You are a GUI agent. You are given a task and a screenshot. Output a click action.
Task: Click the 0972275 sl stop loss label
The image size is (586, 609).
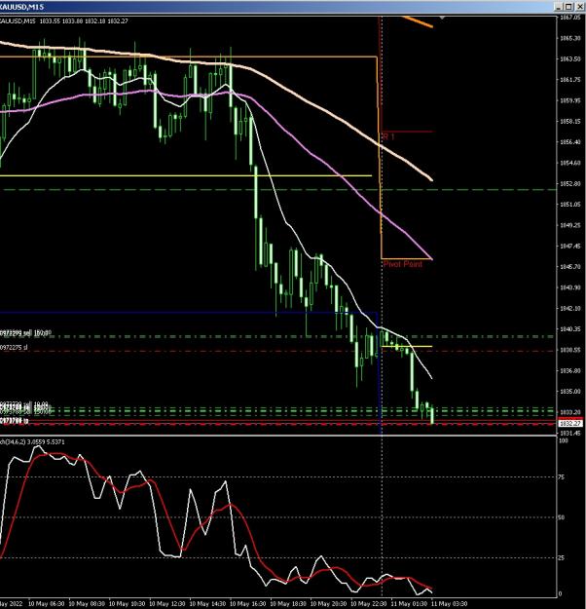(14, 347)
